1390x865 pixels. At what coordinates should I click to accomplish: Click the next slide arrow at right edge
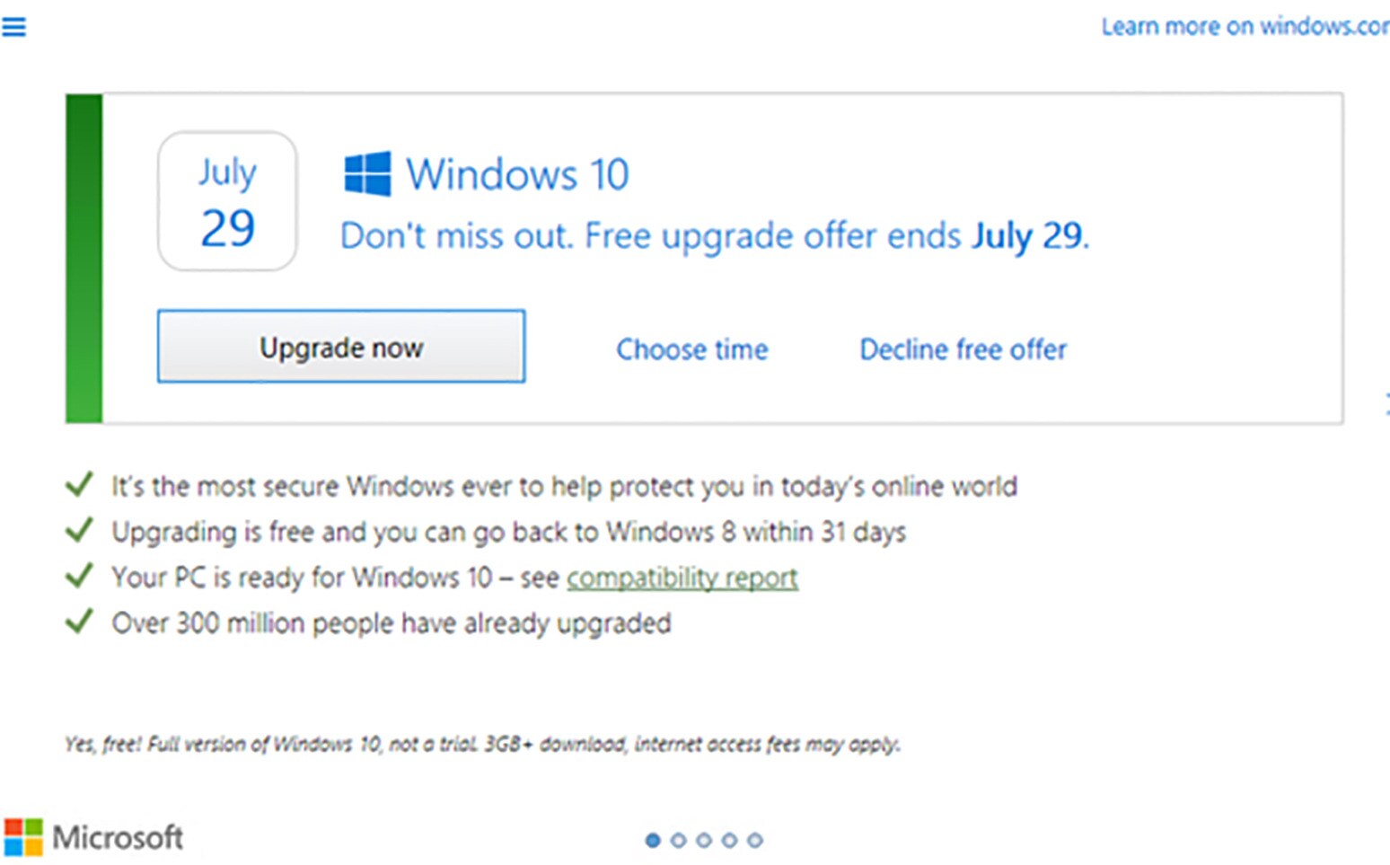click(x=1386, y=404)
